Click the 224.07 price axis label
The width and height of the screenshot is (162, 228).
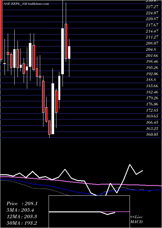[x=152, y=13]
